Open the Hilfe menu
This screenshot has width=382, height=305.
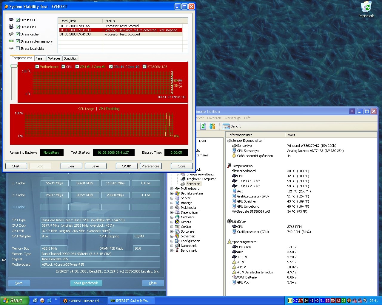tap(247, 118)
